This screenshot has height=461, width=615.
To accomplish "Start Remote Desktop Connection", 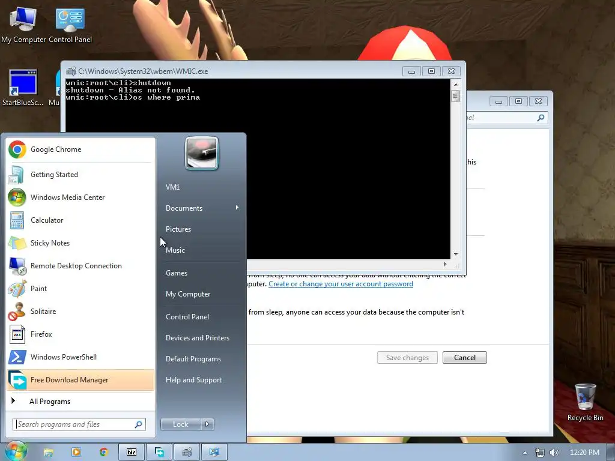I will (80, 265).
